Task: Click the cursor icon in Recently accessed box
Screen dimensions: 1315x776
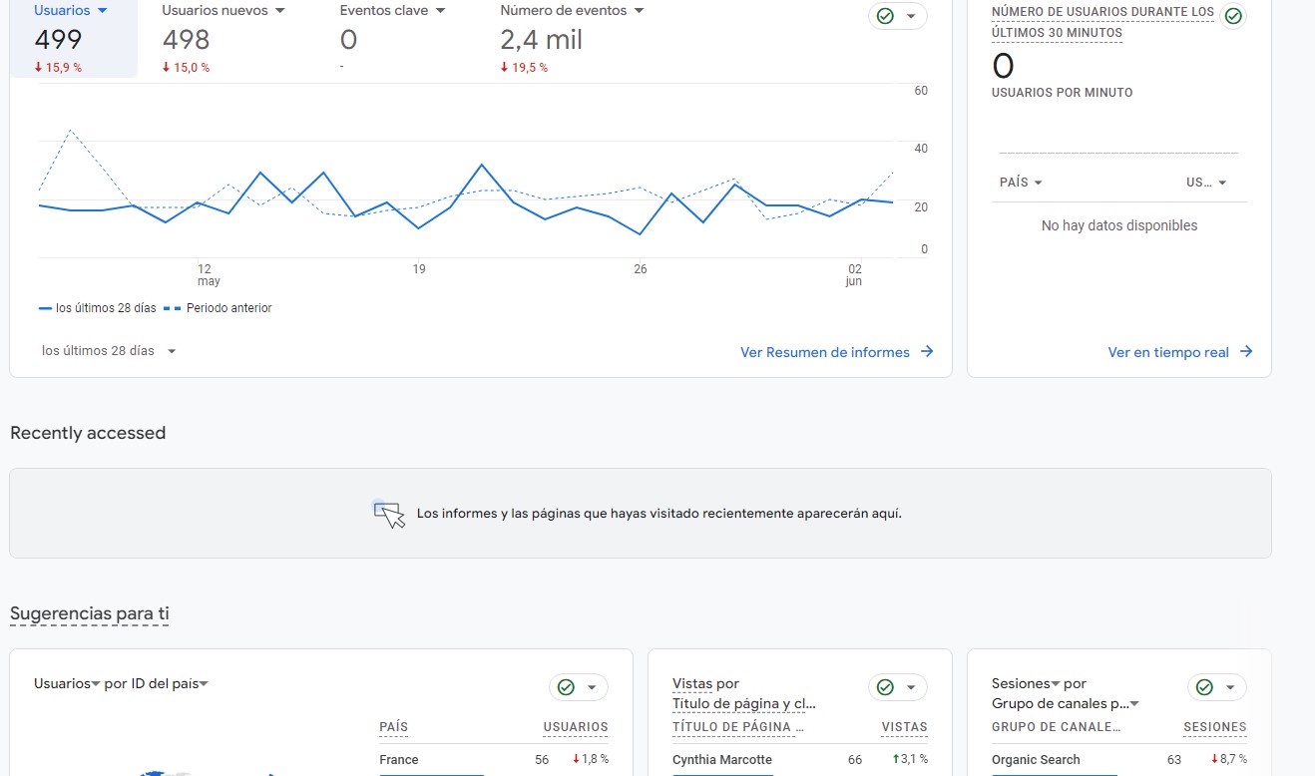Action: tap(389, 514)
